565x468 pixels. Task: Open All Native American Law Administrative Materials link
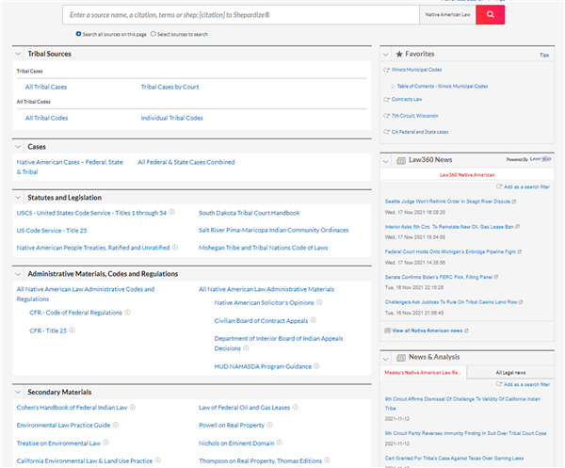(x=266, y=289)
